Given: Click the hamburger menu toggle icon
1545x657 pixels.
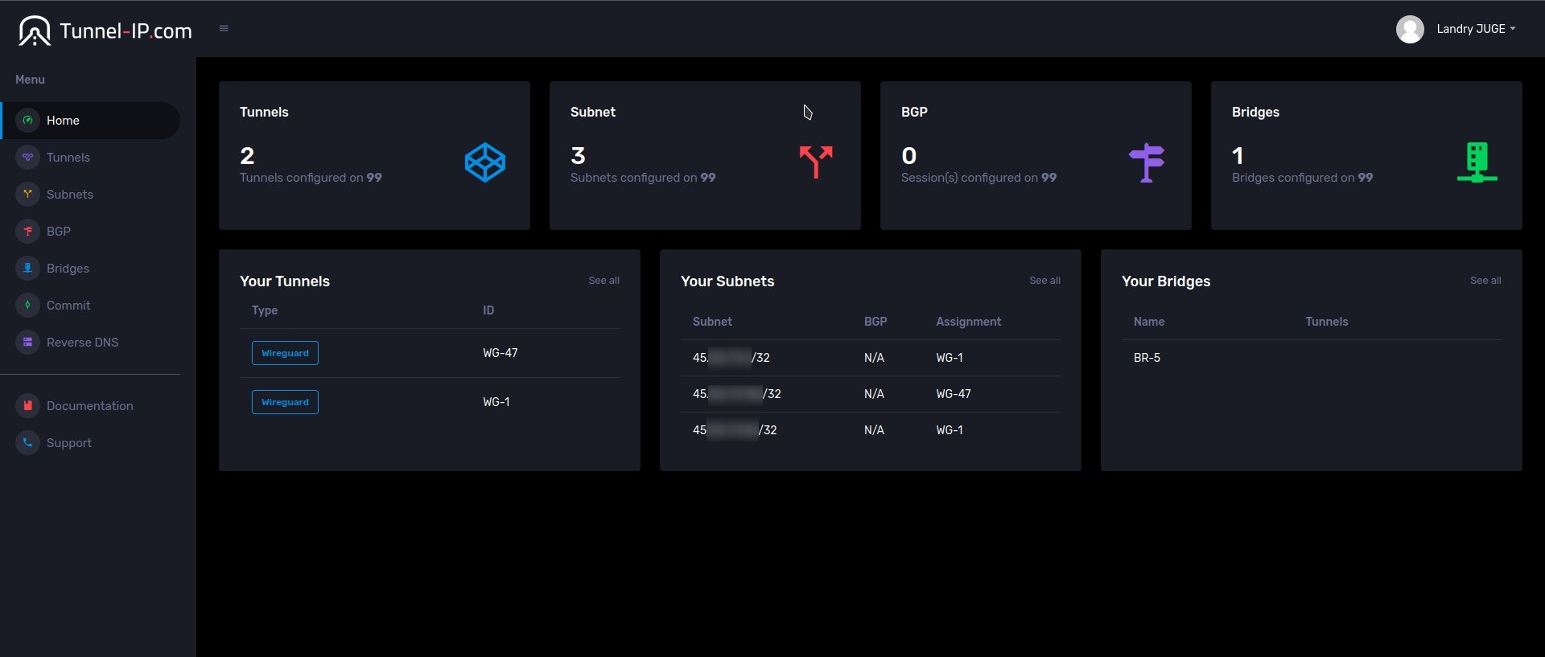Looking at the screenshot, I should pyautogui.click(x=224, y=29).
